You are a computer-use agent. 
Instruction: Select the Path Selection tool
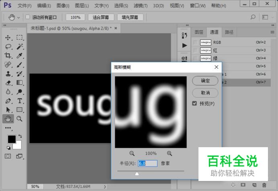8,110
